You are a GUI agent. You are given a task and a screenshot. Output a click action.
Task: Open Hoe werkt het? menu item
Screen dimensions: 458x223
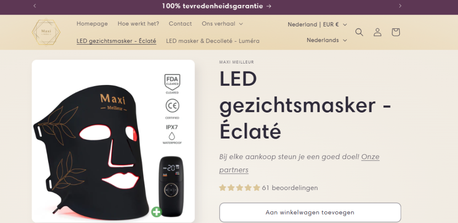point(138,24)
